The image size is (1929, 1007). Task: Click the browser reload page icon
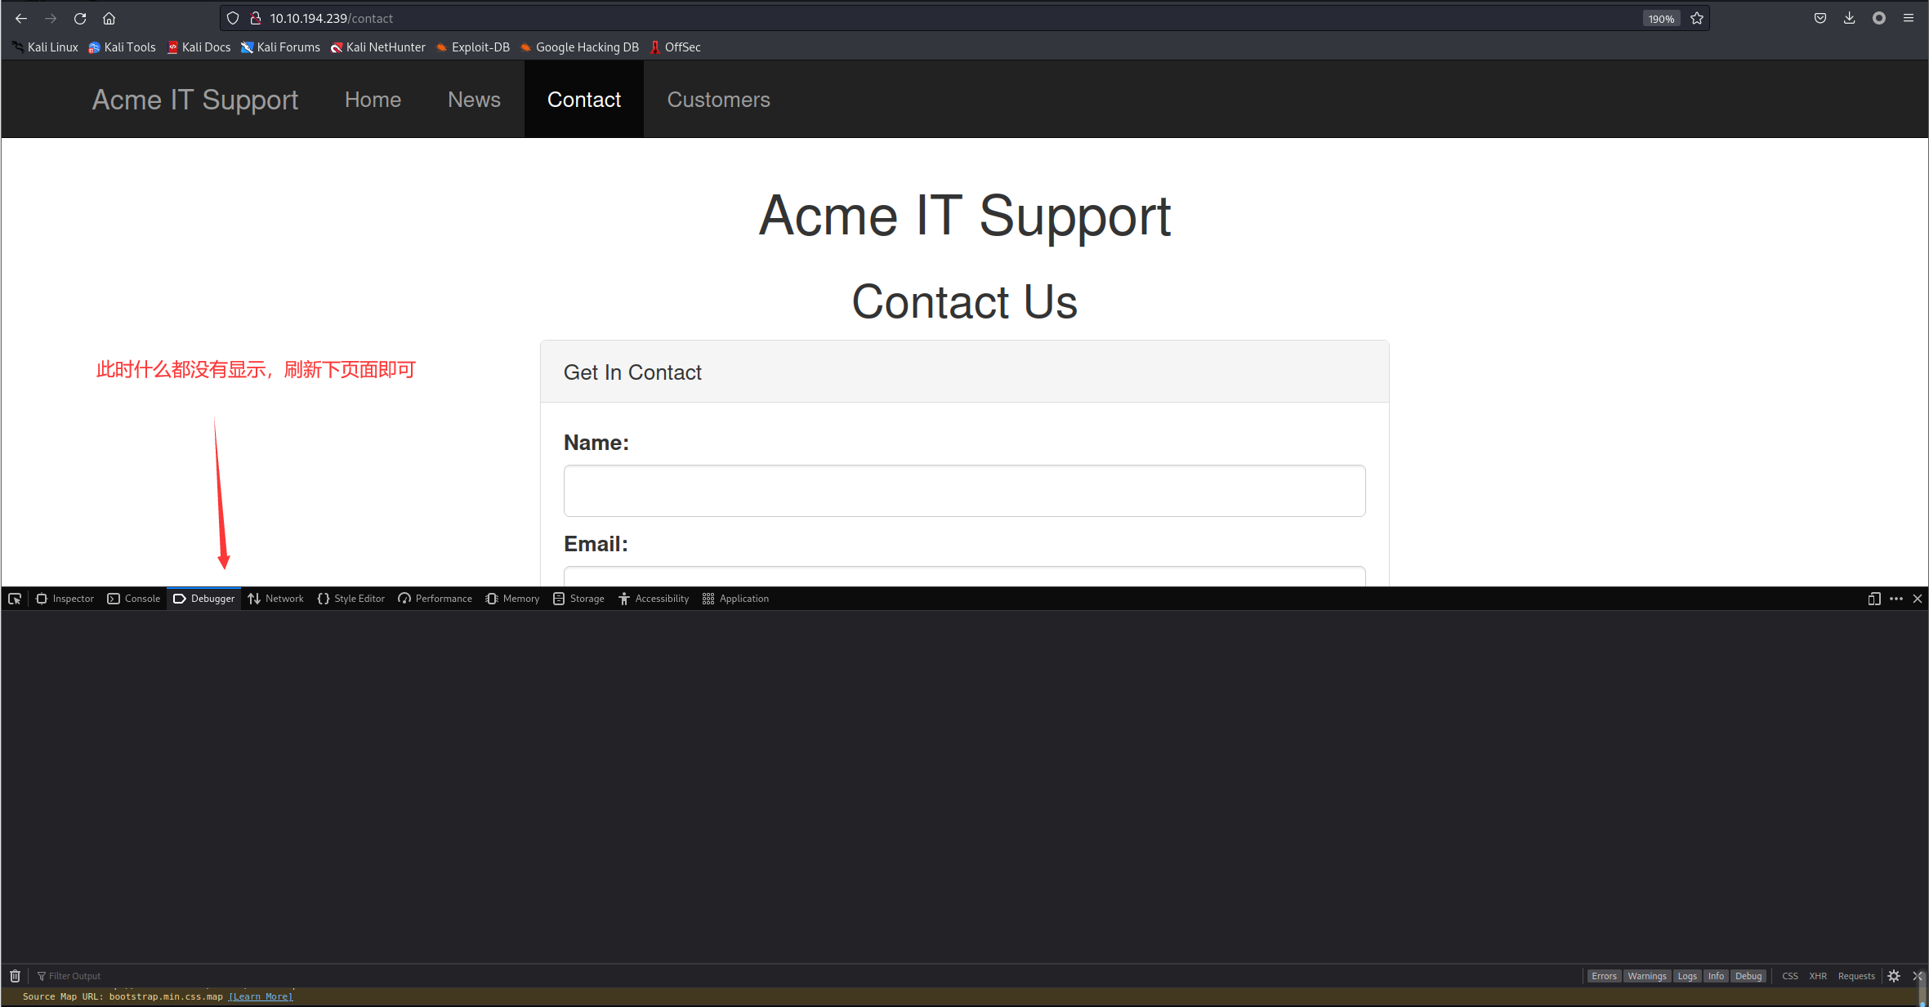click(x=80, y=18)
